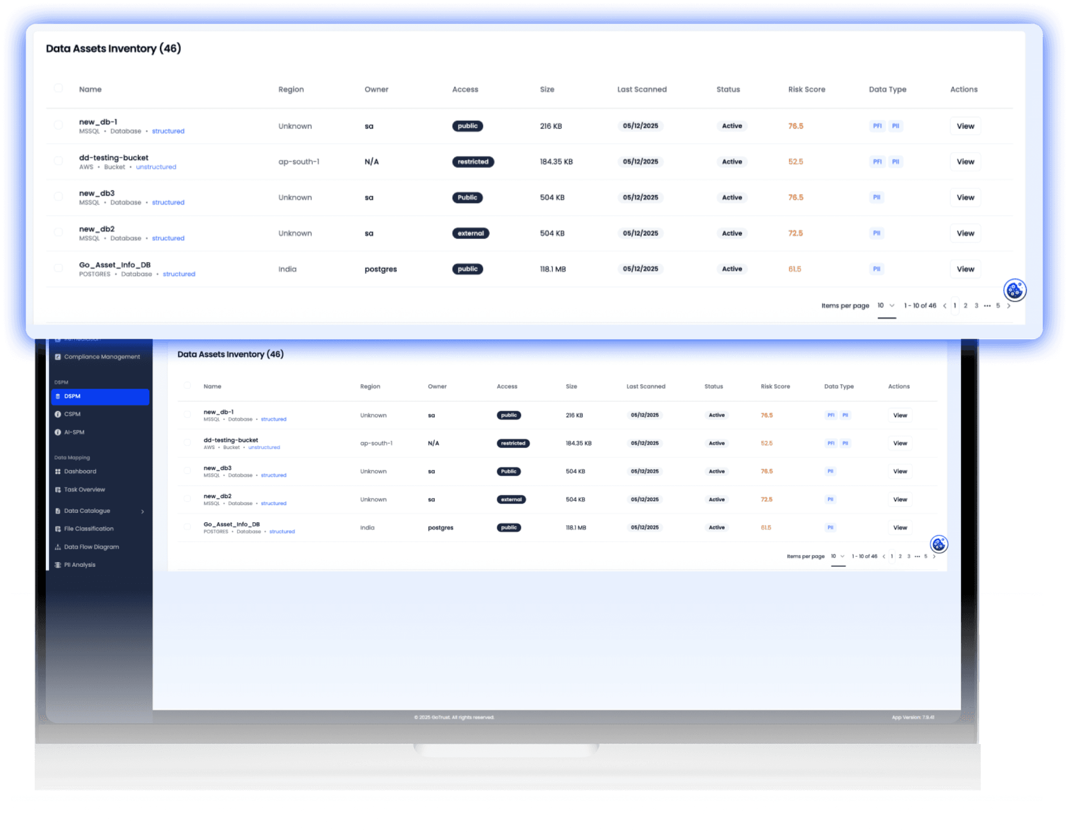Click the DSPM database icon in sidebar

[x=58, y=396]
